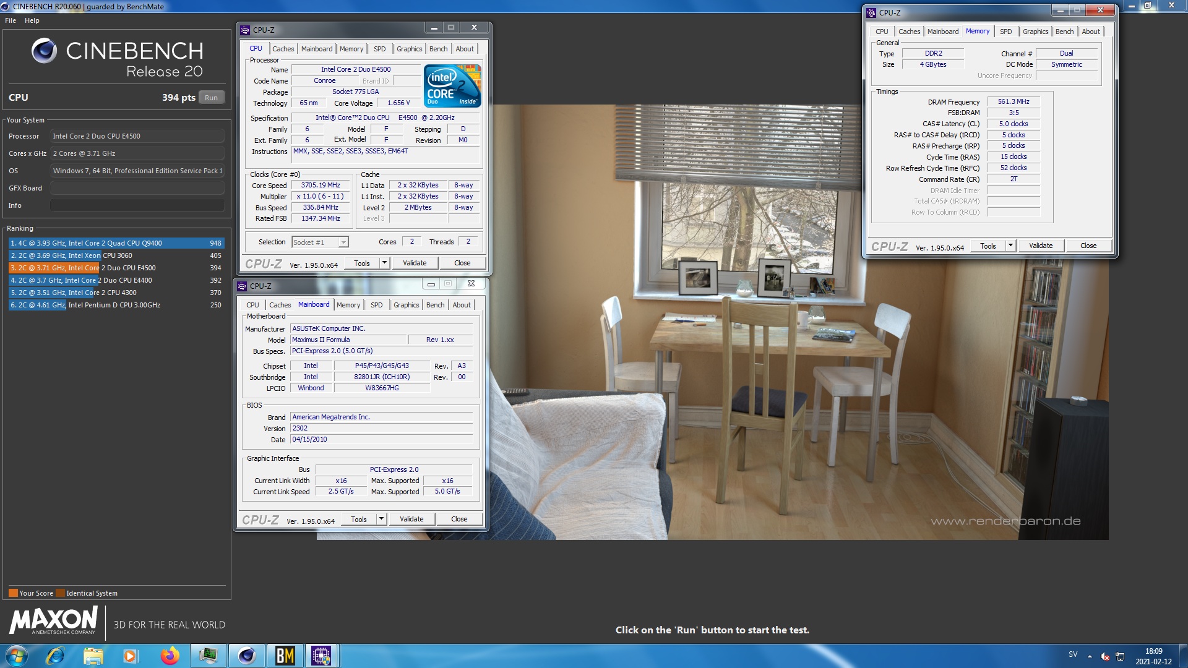Click the BIOS version field 2302

click(381, 428)
